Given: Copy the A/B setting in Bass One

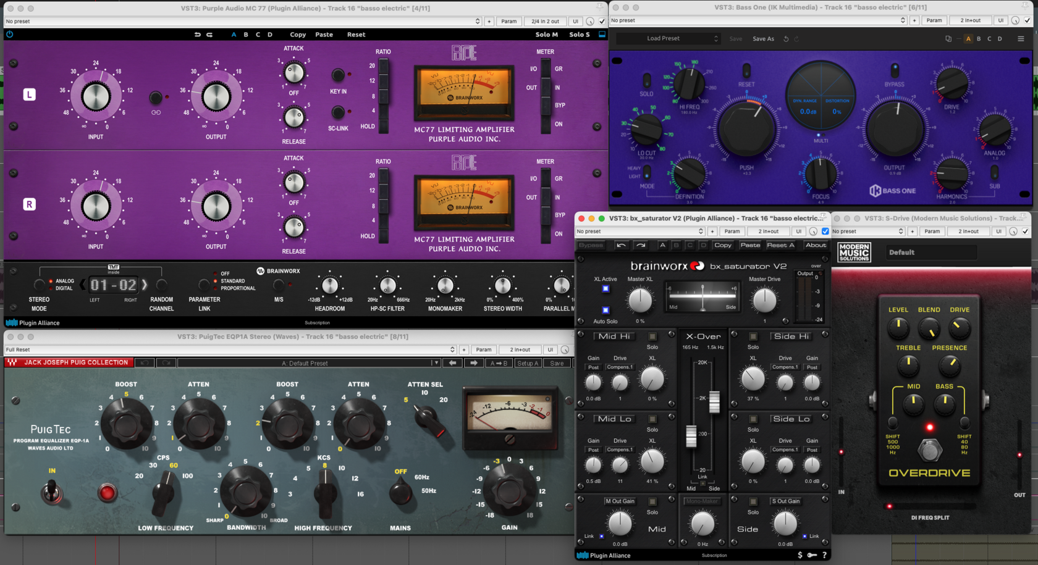Looking at the screenshot, I should [x=948, y=39].
